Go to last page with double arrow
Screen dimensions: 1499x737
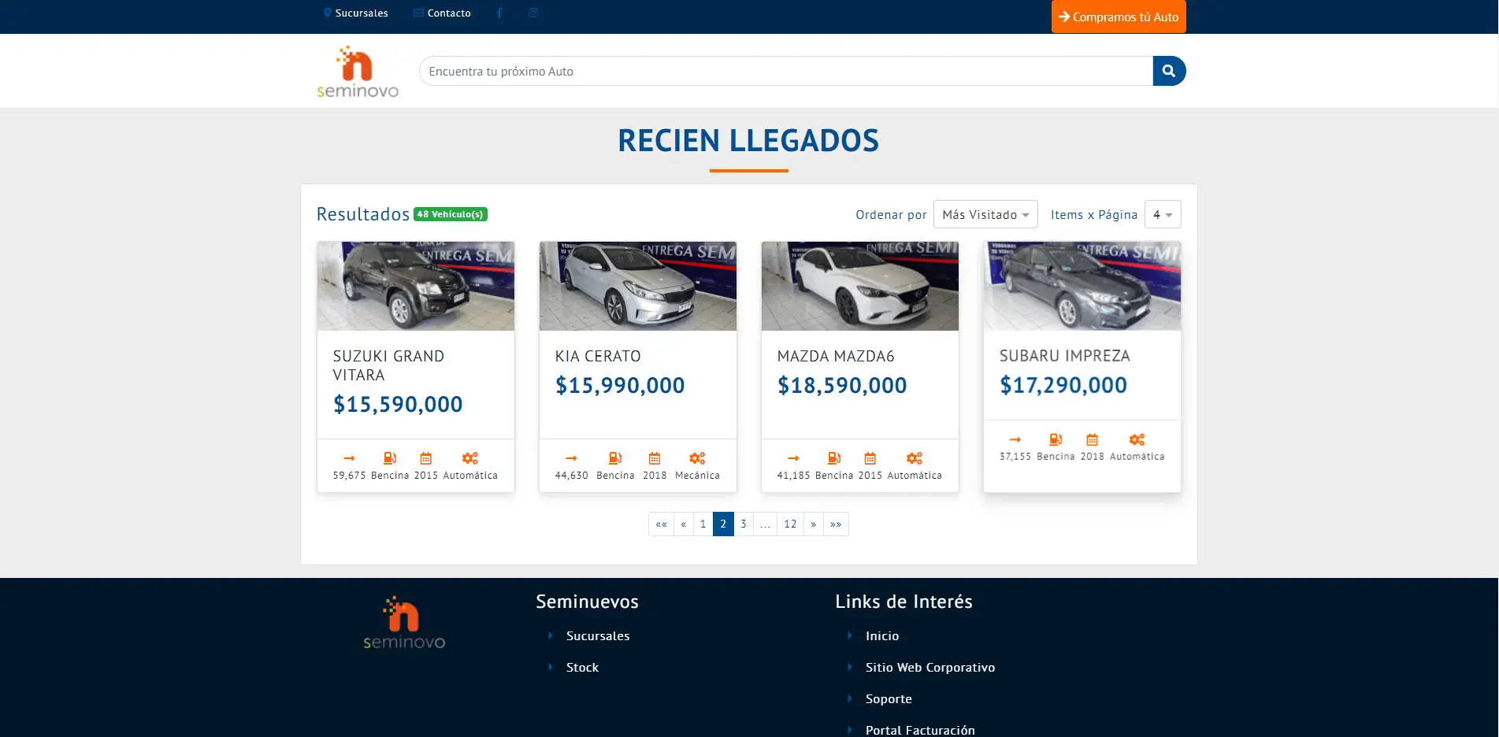pos(836,524)
